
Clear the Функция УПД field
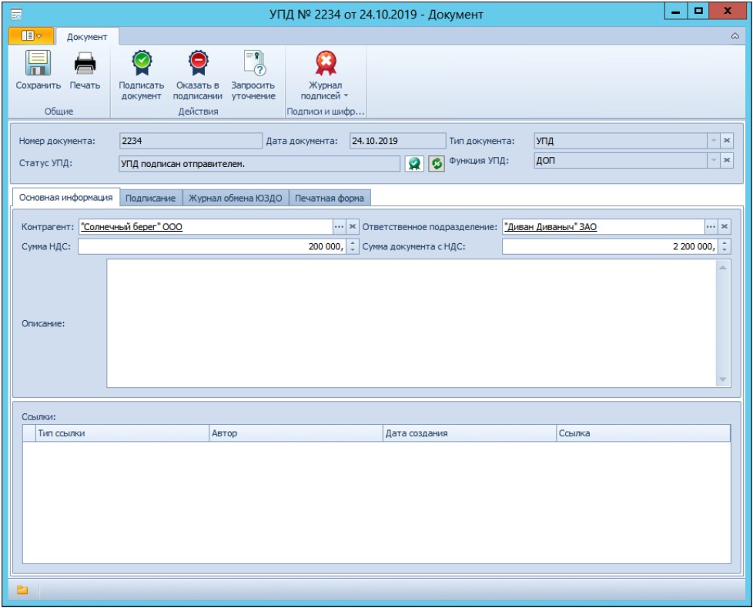(x=727, y=160)
